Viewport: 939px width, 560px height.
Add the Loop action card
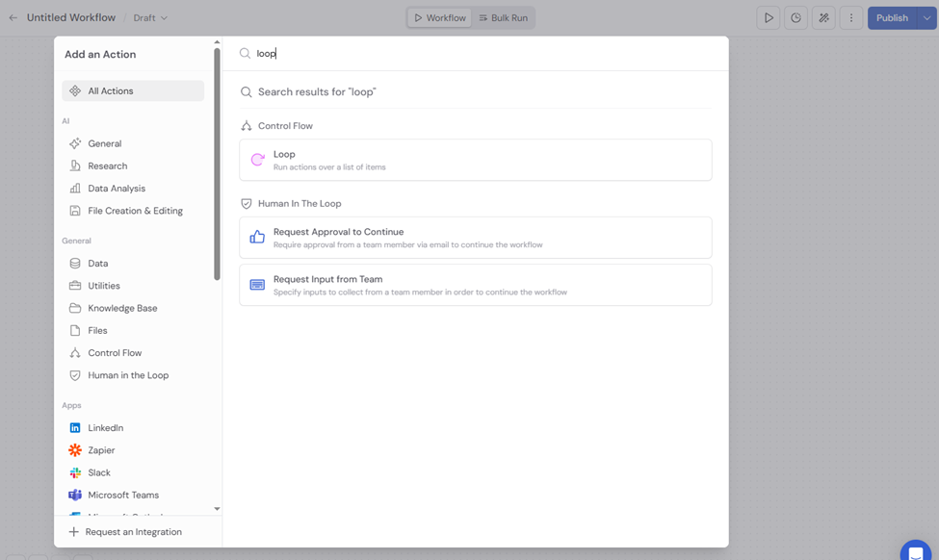tap(476, 160)
